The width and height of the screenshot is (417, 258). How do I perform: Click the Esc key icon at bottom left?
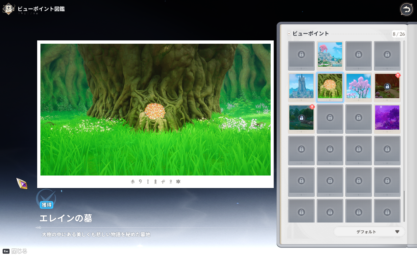(x=6, y=251)
